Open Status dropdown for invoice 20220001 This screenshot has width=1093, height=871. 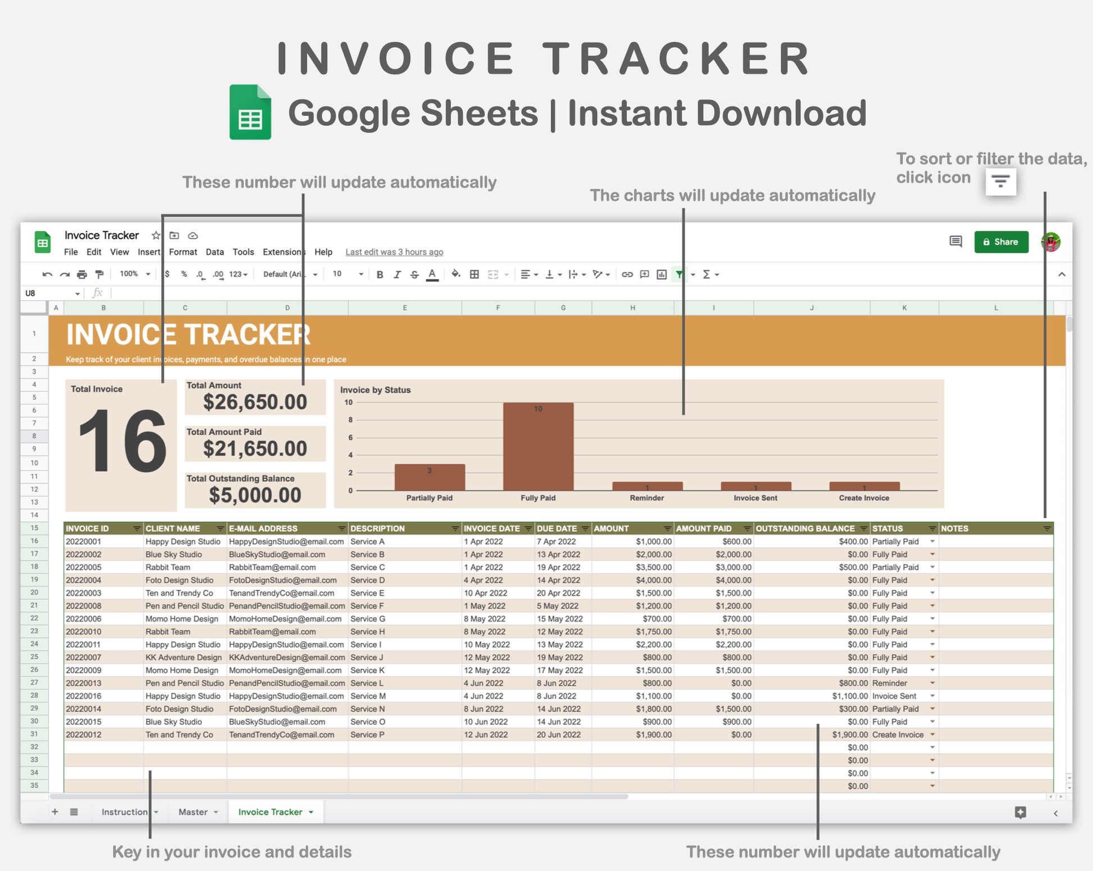[x=932, y=541]
